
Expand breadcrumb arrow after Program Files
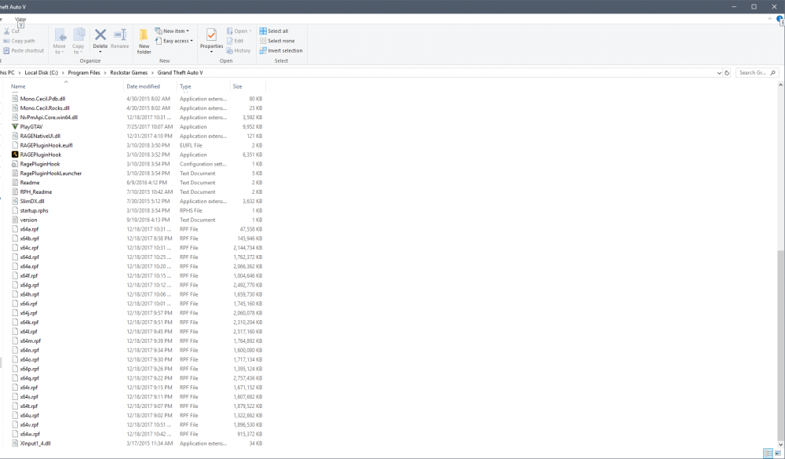tap(105, 73)
